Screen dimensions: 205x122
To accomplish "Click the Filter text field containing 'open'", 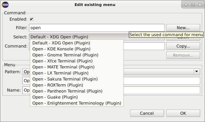I will coord(97,28).
